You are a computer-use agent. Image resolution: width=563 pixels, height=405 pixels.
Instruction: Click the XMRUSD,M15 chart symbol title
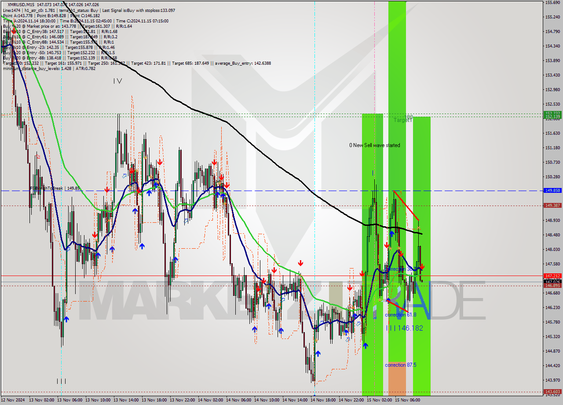pyautogui.click(x=21, y=5)
